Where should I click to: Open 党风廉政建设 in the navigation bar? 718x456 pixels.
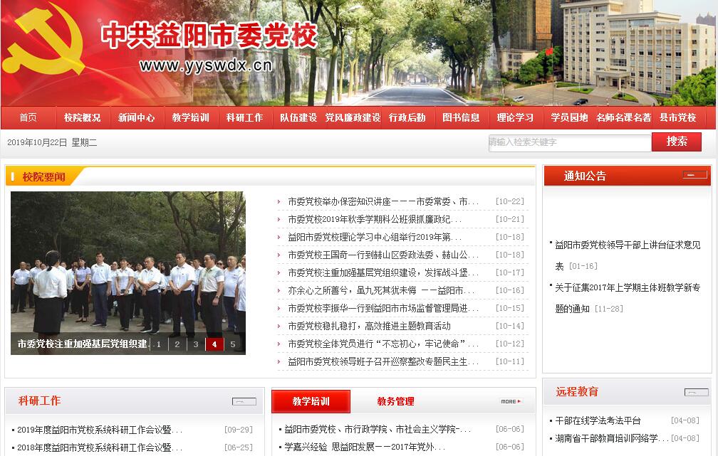tap(353, 117)
